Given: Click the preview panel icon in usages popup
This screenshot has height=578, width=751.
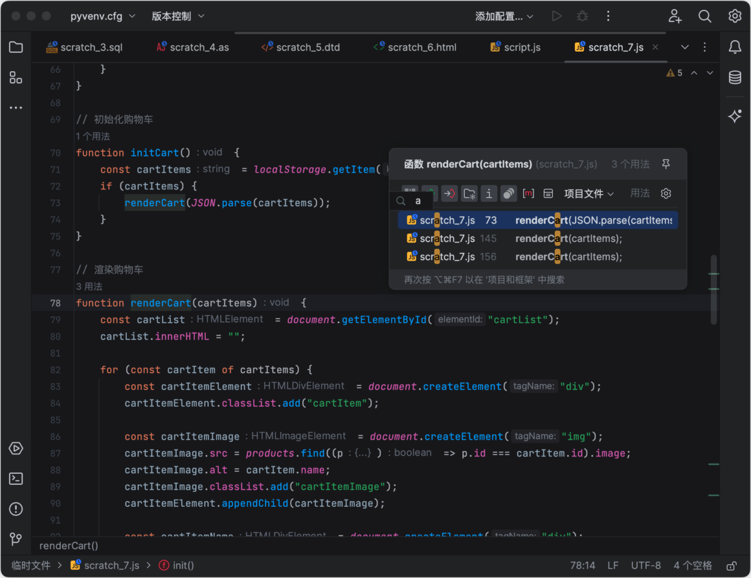Looking at the screenshot, I should click(x=548, y=193).
